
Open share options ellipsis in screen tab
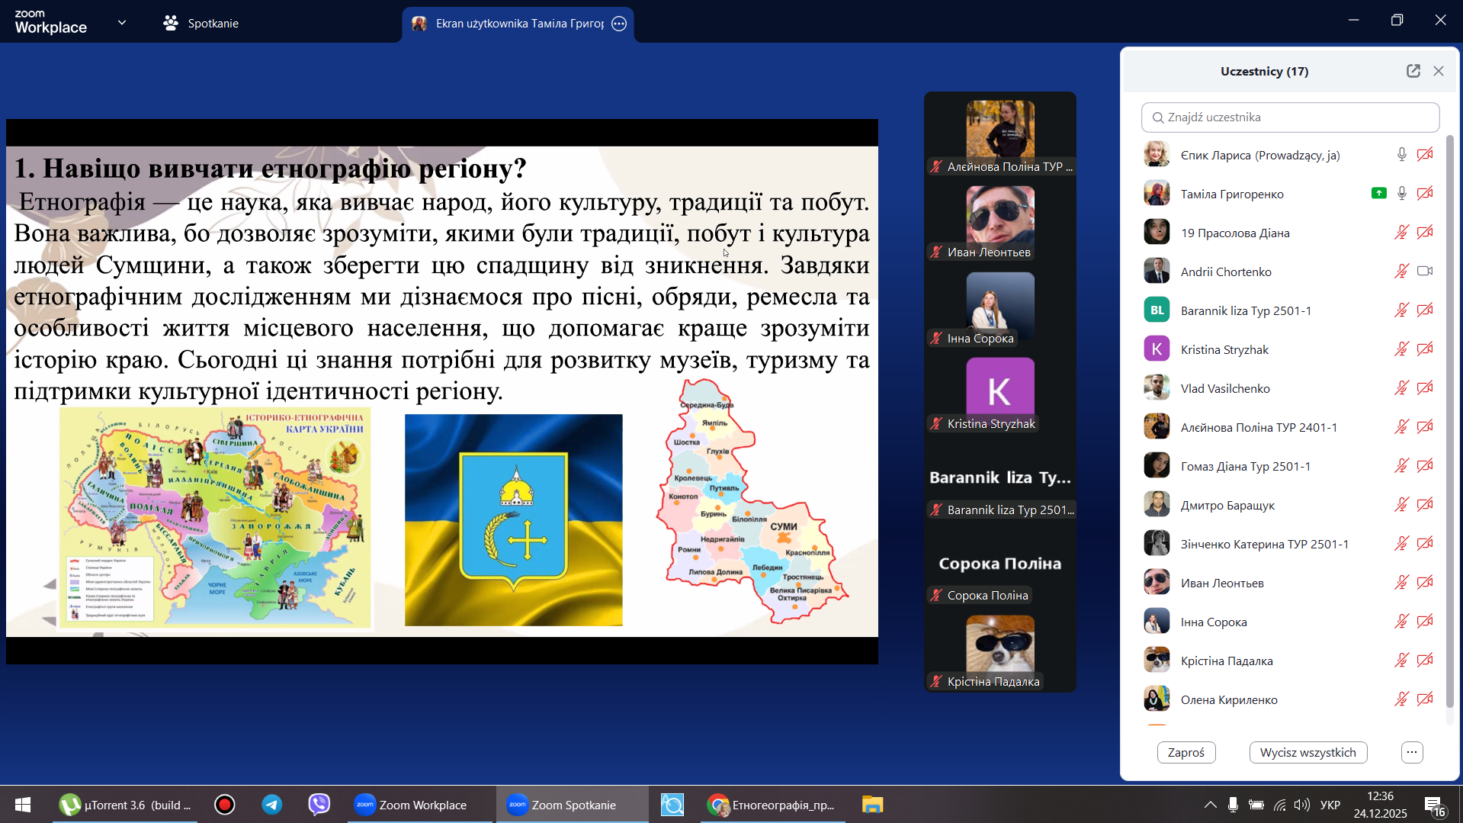tap(619, 24)
